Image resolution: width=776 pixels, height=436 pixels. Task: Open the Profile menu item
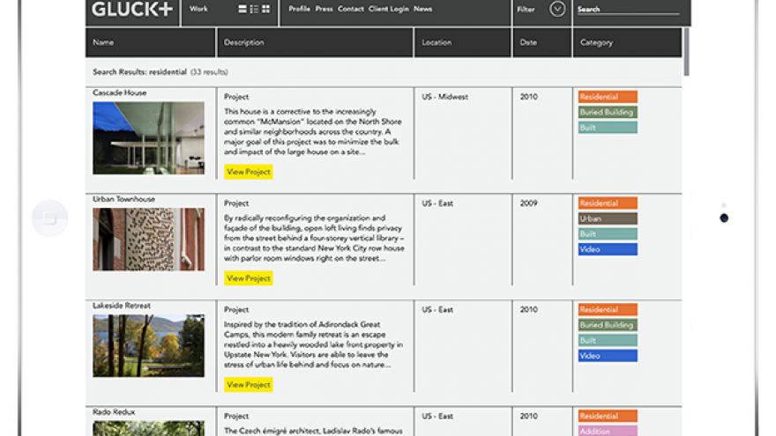click(300, 9)
